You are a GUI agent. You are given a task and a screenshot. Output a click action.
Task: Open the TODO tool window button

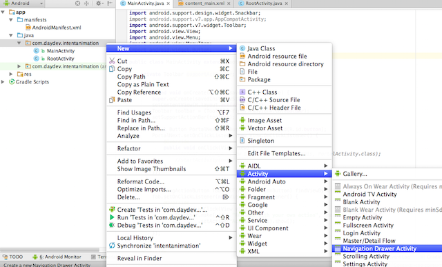(x=12, y=257)
